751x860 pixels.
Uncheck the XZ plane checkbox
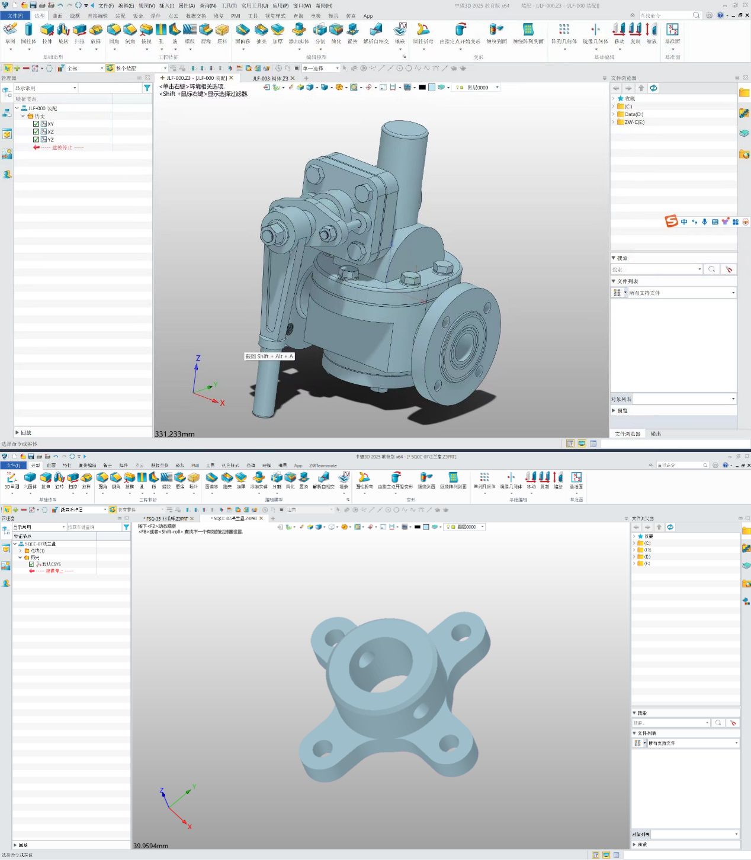tap(36, 131)
